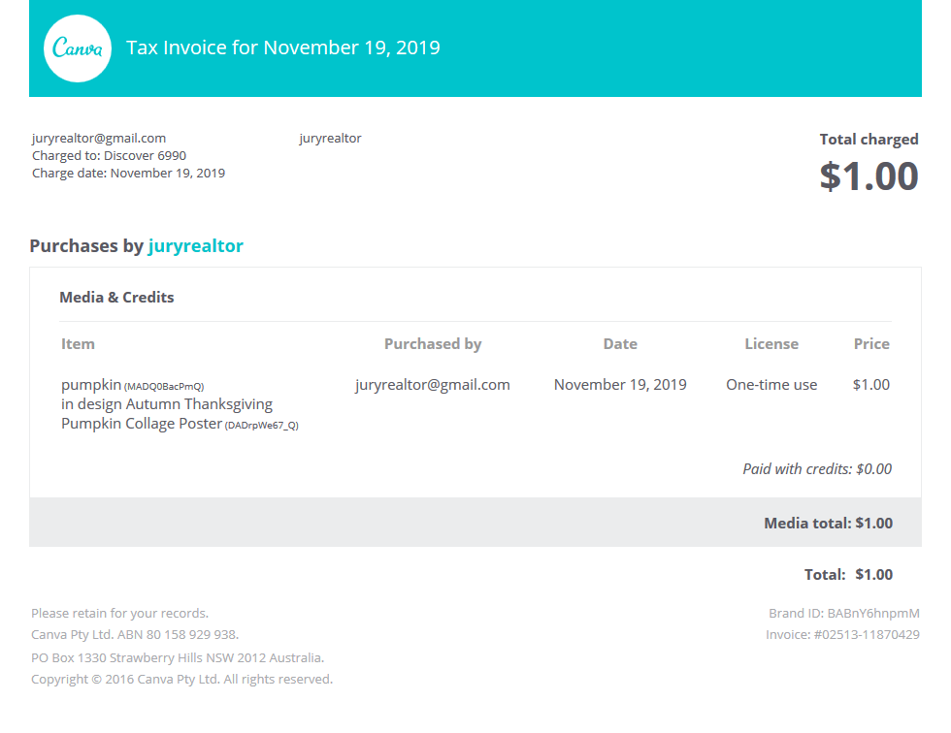Click the License column header
The width and height of the screenshot is (951, 733).
click(771, 344)
